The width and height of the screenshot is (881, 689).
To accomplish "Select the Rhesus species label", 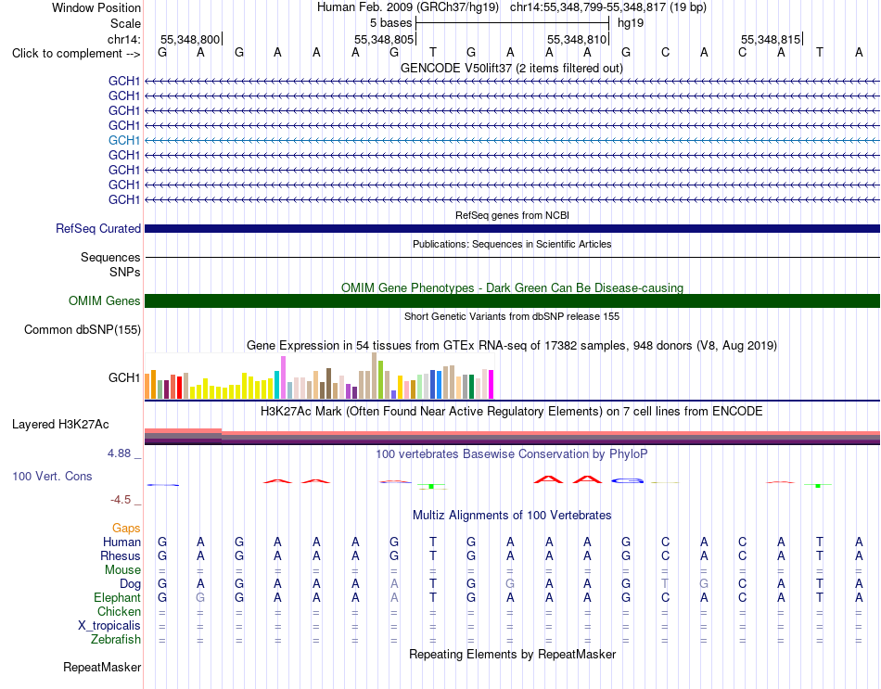I will tap(121, 555).
